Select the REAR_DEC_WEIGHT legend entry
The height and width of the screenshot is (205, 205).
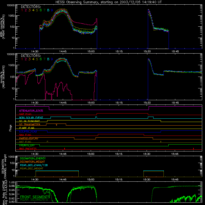32,169
